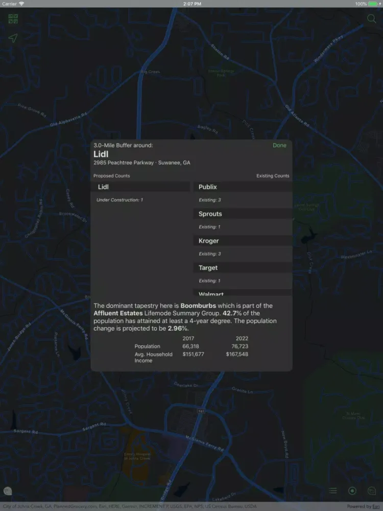Tap the Pine Grove Rd map label

[x=32, y=110]
